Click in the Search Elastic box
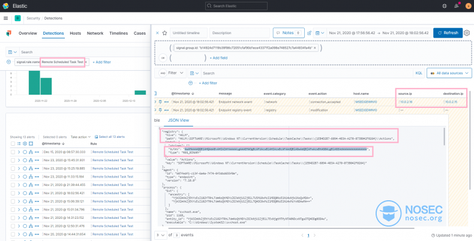 pyautogui.click(x=236, y=6)
